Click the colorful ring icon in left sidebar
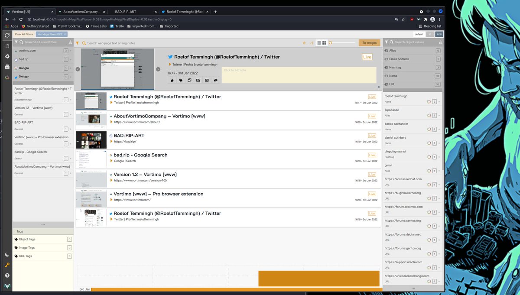 point(7,78)
